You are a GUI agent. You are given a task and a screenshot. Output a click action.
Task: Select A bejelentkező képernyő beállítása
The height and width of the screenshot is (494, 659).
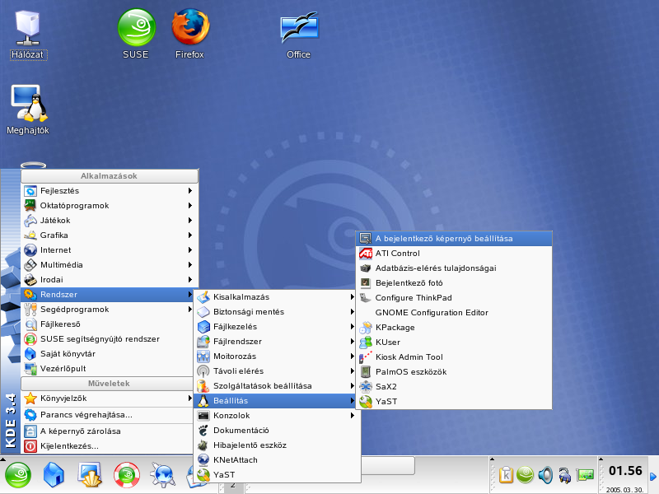(x=454, y=239)
